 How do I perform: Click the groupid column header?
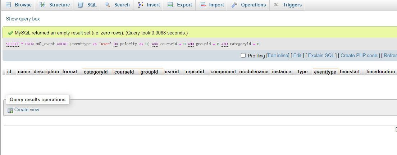point(149,72)
